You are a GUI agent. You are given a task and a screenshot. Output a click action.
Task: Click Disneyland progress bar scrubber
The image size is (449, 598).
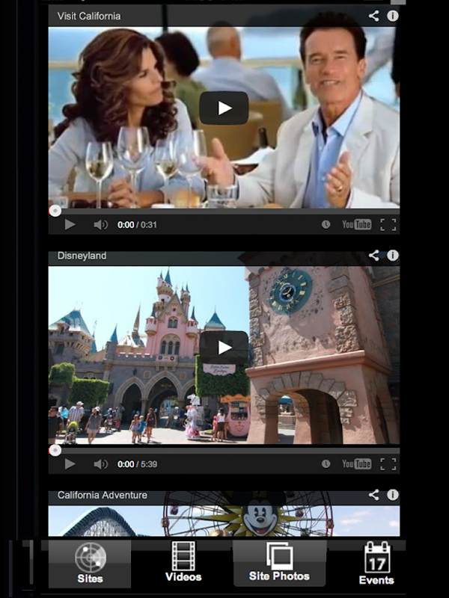pyautogui.click(x=55, y=451)
